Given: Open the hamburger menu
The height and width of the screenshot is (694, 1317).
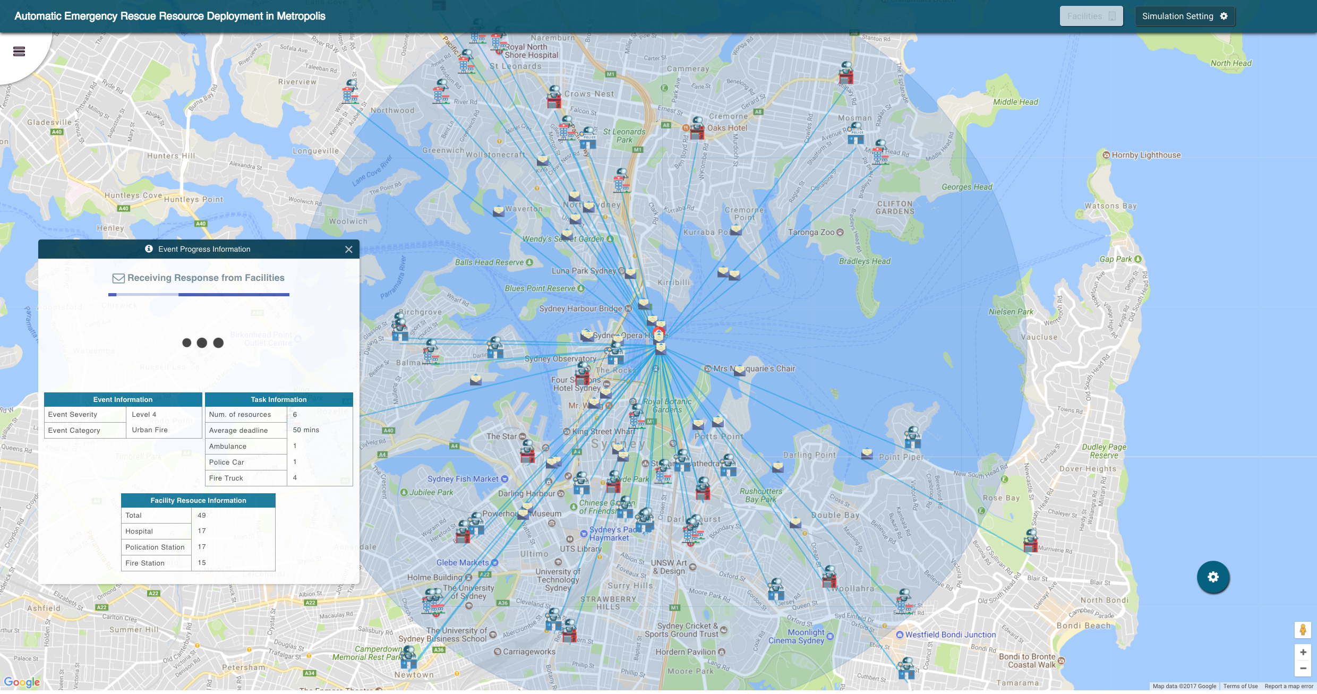Looking at the screenshot, I should click(19, 52).
